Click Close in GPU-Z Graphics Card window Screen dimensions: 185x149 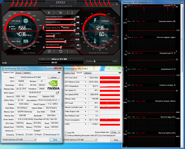55,140
